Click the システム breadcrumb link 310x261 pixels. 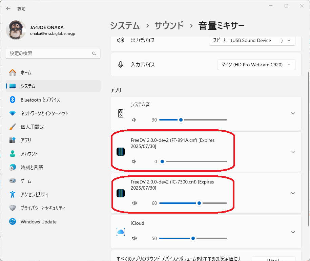click(125, 26)
